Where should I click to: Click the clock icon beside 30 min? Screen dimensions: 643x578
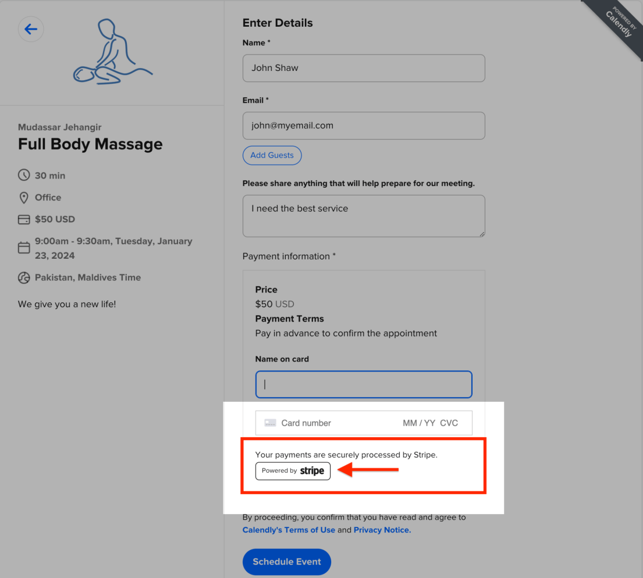(24, 175)
